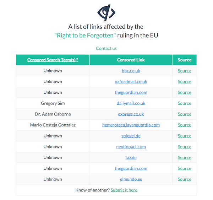The width and height of the screenshot is (213, 200).
Task: Open Source link for Dr. Adam Osborne row
Action: (x=185, y=114)
